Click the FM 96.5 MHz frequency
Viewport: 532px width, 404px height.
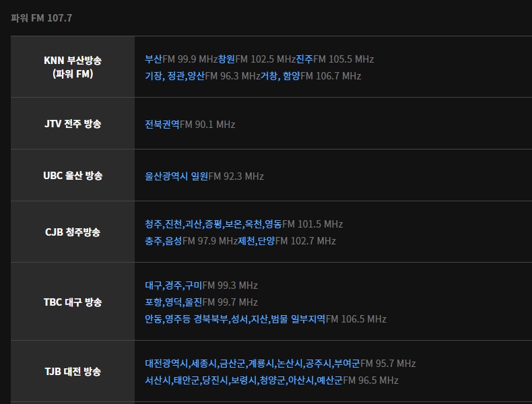[x=370, y=380]
